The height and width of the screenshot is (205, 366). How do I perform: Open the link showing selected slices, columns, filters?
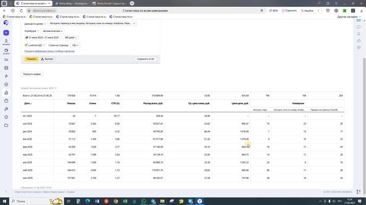pos(50,51)
